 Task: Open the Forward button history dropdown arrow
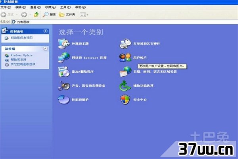[30, 15]
